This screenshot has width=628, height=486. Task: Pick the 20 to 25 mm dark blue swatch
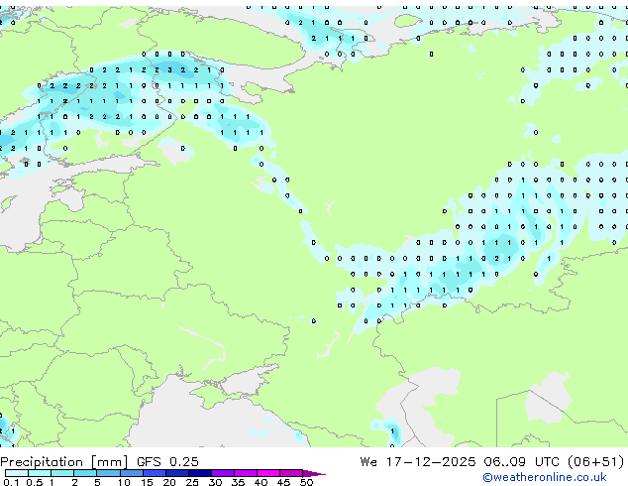click(177, 473)
